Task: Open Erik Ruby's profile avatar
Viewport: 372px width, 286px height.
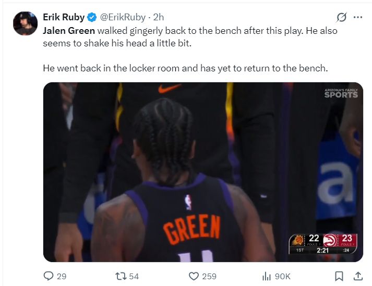Action: [x=25, y=23]
